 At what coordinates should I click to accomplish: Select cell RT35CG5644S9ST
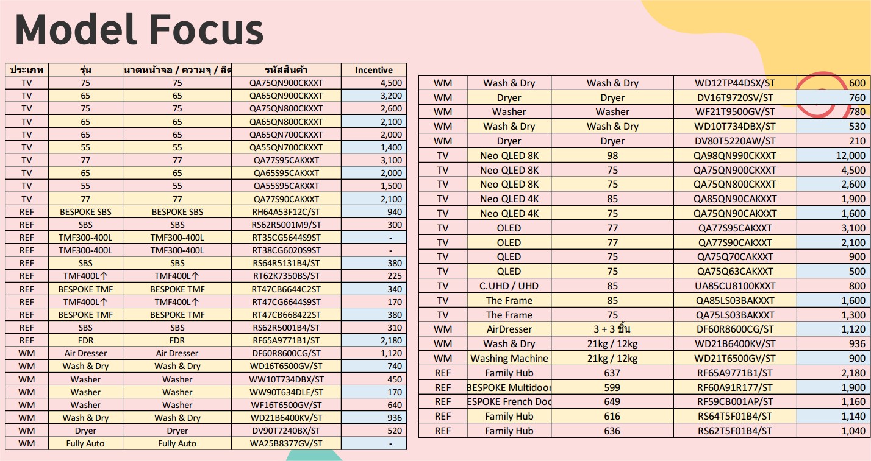[x=285, y=238]
